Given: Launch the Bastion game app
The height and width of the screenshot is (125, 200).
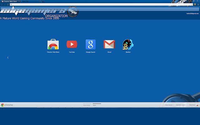Looking at the screenshot, I should (128, 44).
